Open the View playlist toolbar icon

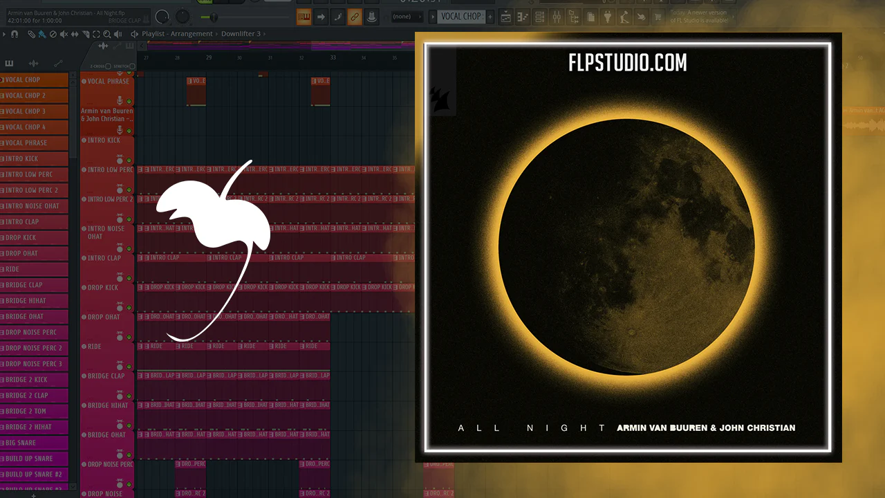(506, 17)
